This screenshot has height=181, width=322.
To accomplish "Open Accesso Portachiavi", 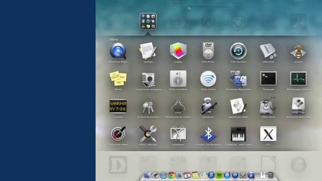I will point(148,106).
